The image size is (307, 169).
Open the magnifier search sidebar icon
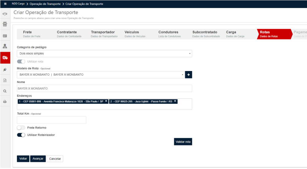tap(5, 91)
